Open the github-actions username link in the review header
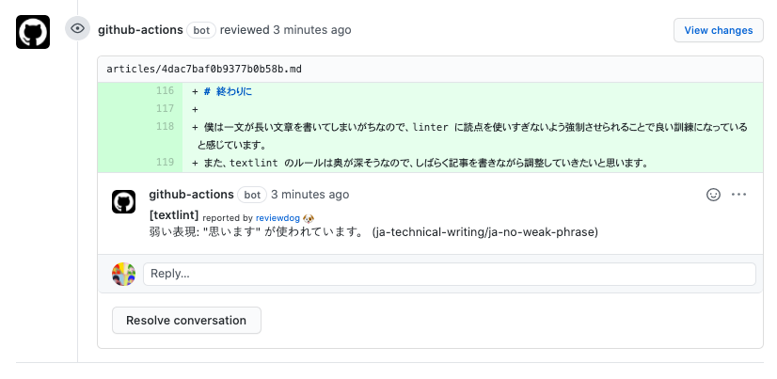This screenshot has height=379, width=777. [140, 30]
